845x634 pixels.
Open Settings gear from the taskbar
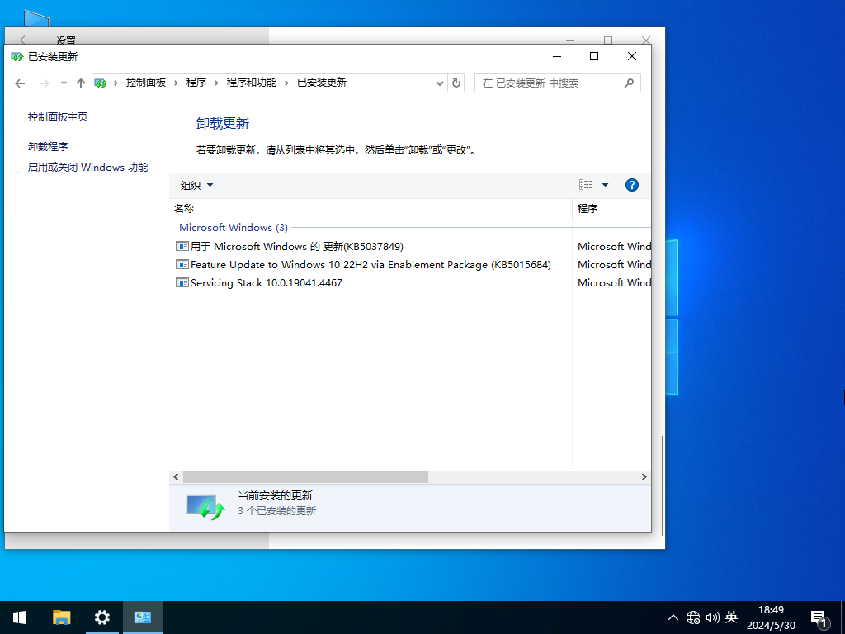click(101, 617)
